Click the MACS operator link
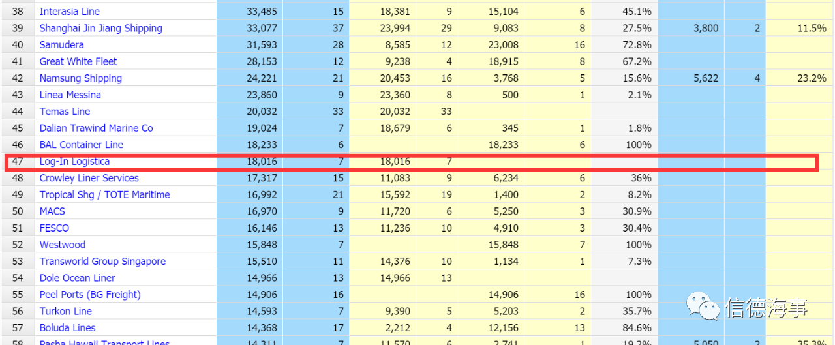Viewport: 835px width, 345px height. [53, 211]
